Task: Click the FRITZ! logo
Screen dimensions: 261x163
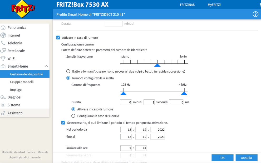Action: tap(23, 9)
